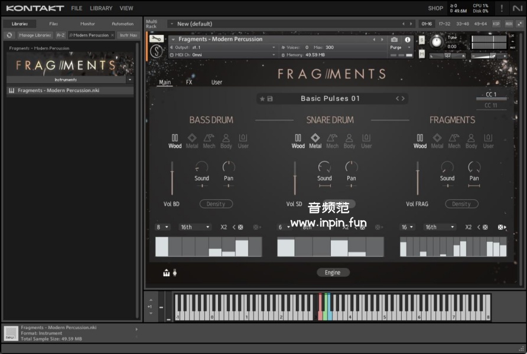Viewport: 527px width, 354px height.
Task: Open the LIBRARY menu
Action: pyautogui.click(x=101, y=8)
